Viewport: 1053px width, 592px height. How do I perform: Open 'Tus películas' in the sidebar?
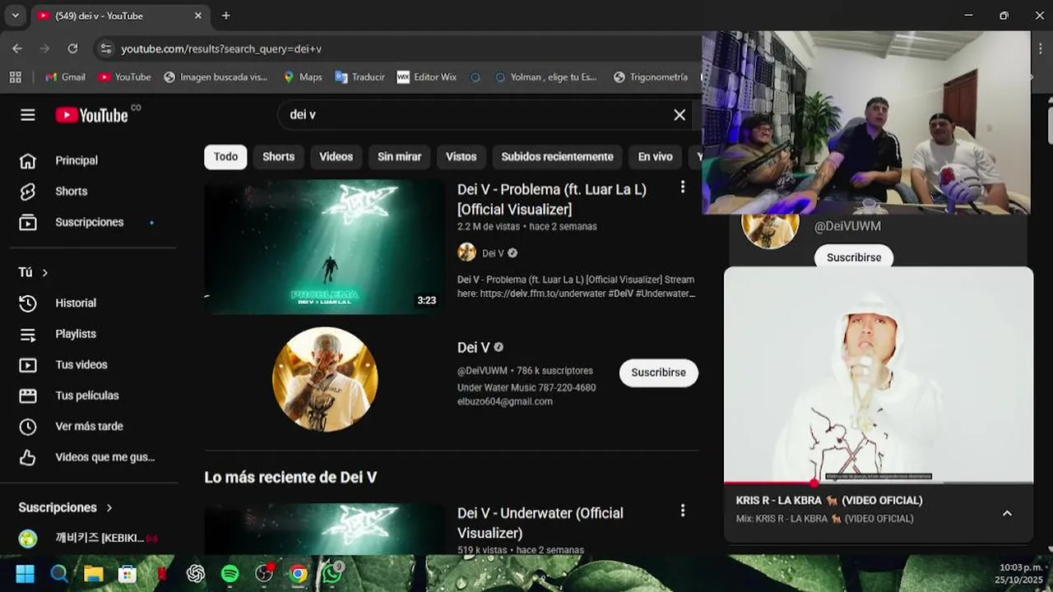coord(89,395)
